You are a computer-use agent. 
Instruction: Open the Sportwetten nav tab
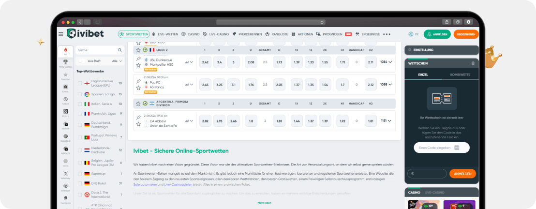coord(134,34)
